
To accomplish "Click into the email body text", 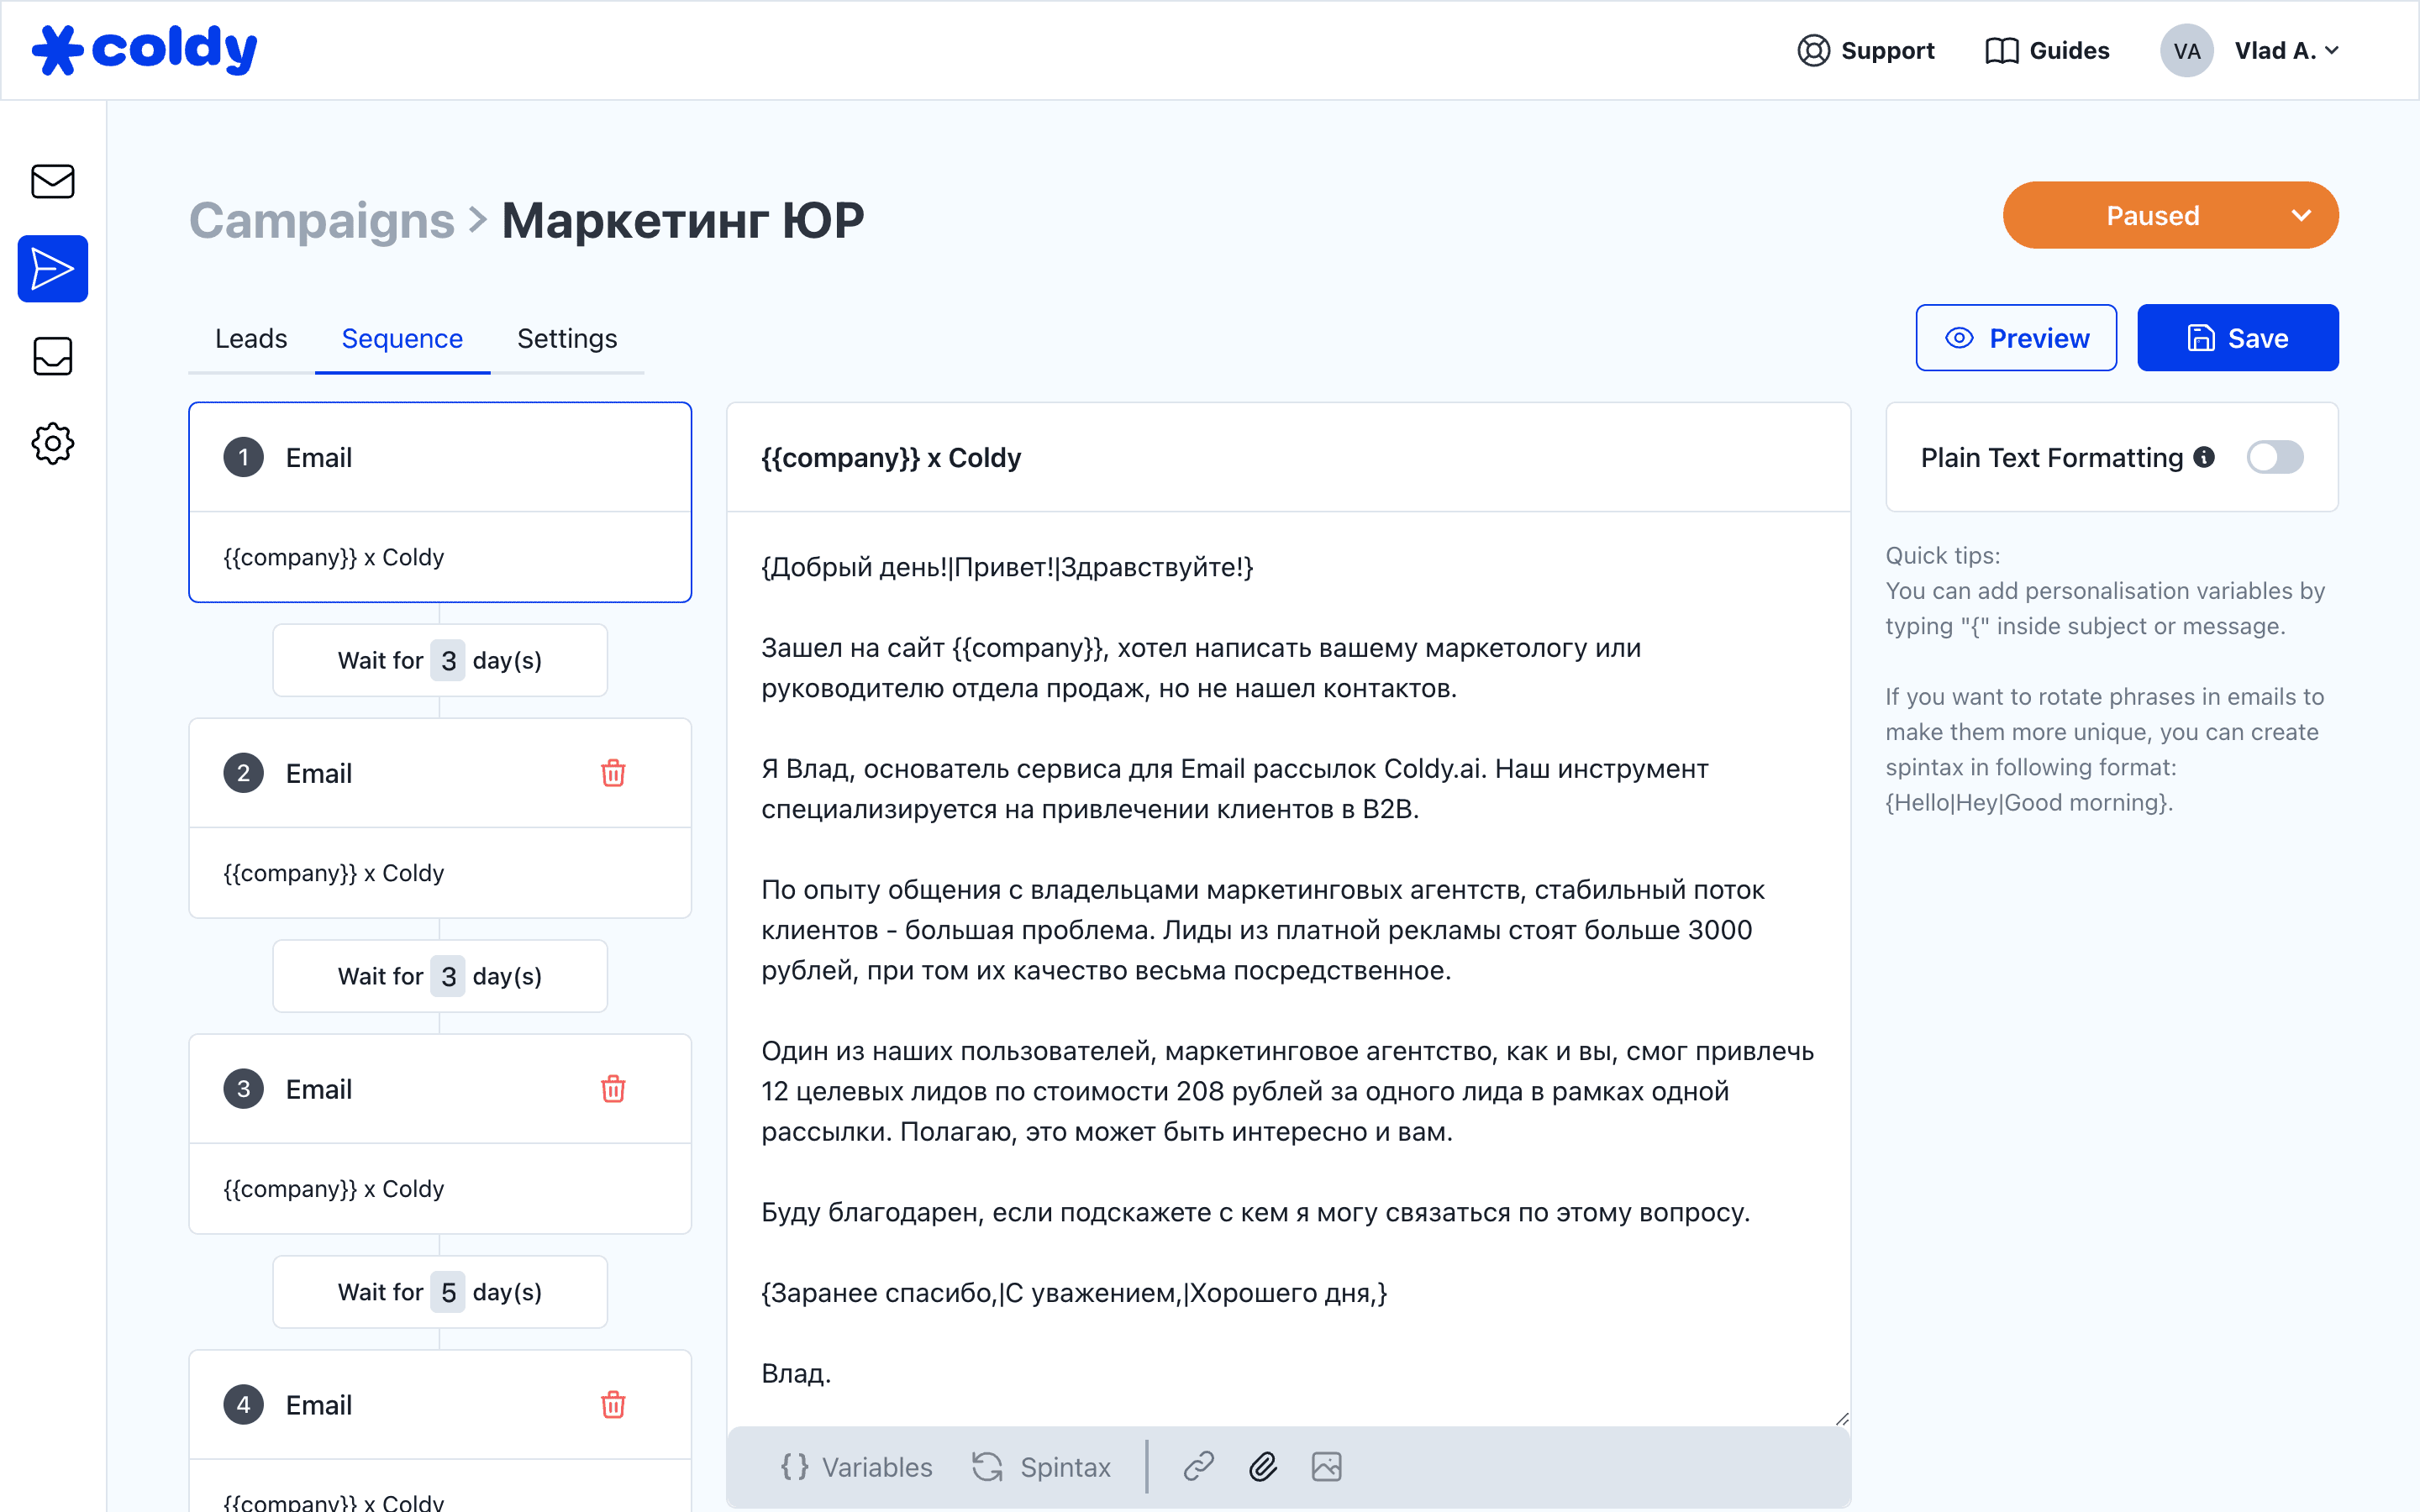I will [1288, 970].
